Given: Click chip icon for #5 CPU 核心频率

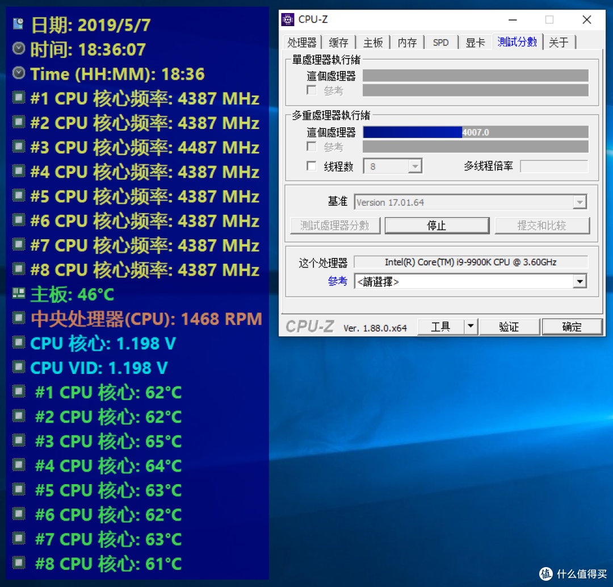Looking at the screenshot, I should 18,195.
